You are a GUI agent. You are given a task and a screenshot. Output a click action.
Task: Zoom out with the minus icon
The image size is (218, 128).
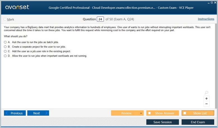[x=207, y=104]
